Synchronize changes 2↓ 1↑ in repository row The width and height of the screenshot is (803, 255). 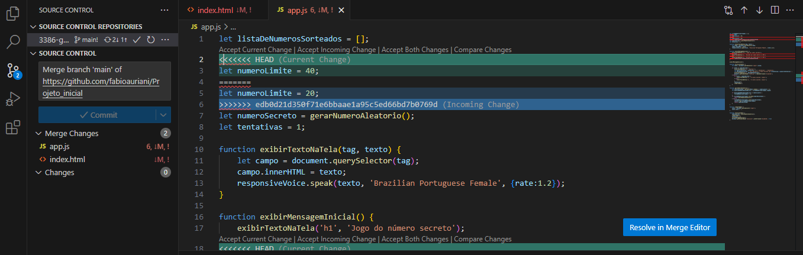point(115,40)
